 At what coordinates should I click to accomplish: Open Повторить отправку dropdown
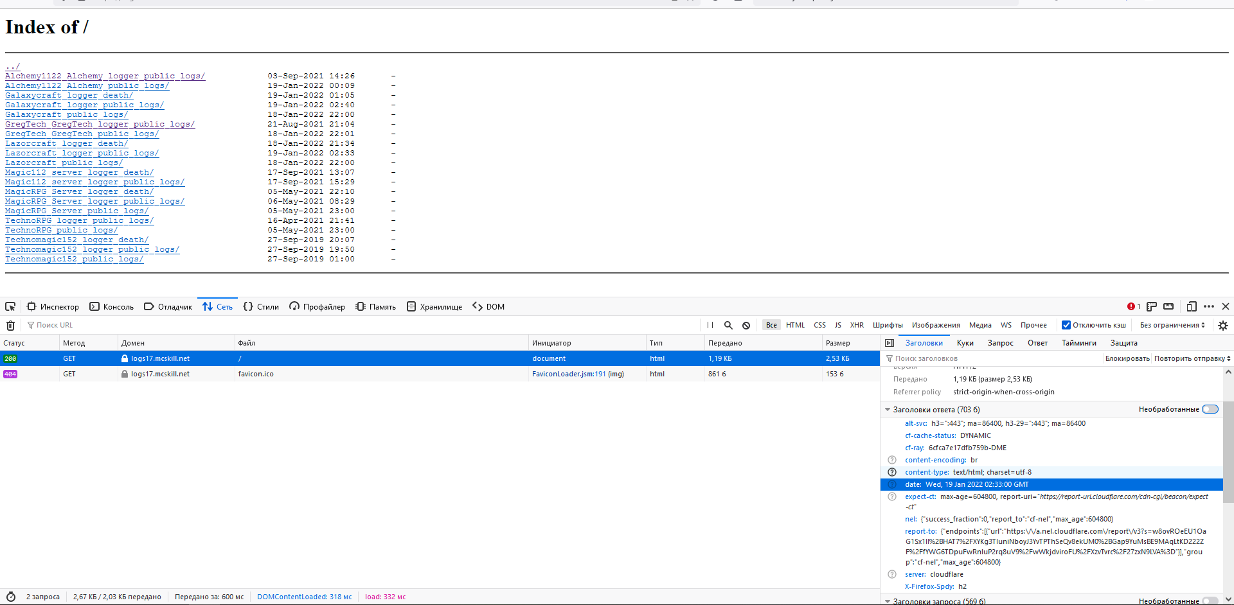1192,358
